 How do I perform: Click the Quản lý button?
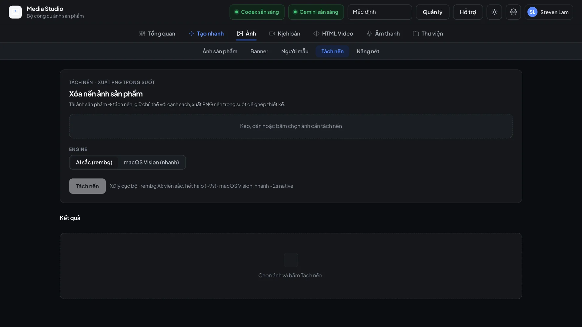click(432, 12)
